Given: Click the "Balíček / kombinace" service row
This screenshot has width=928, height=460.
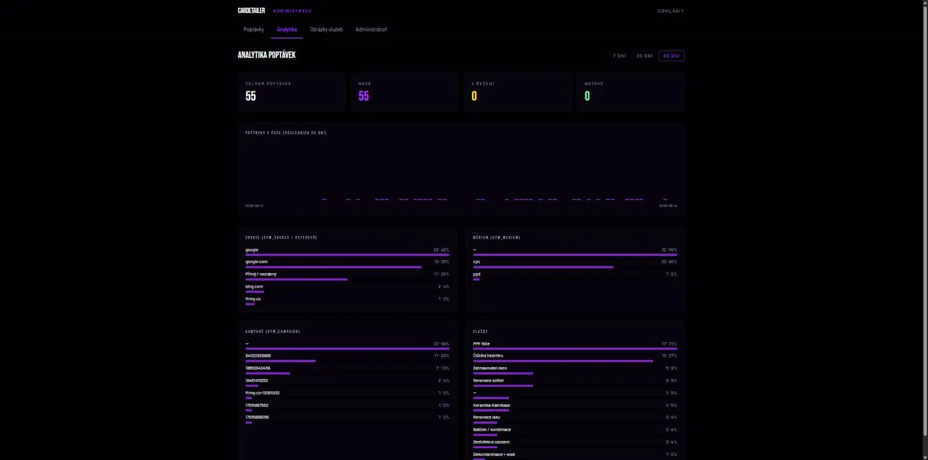Looking at the screenshot, I should pyautogui.click(x=575, y=431).
